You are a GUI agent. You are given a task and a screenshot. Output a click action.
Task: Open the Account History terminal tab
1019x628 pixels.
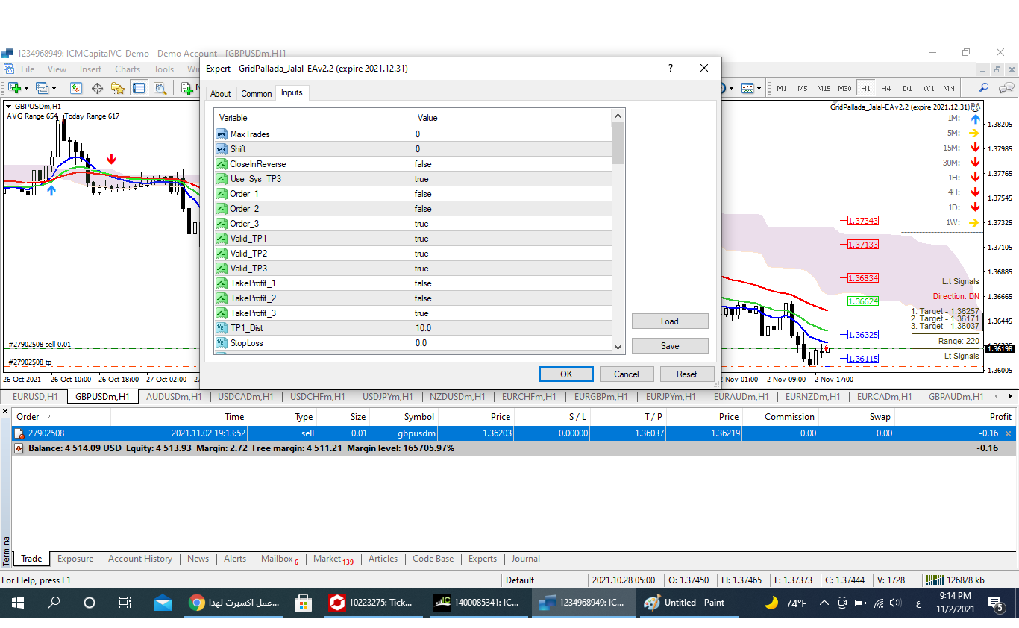[140, 559]
